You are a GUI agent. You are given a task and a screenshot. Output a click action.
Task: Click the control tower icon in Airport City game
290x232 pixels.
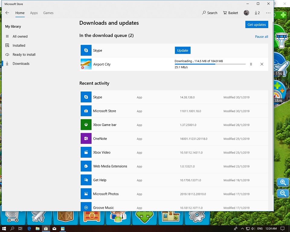click(282, 40)
